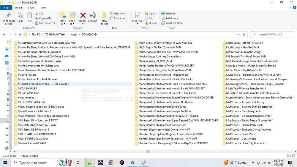Click Pin to Quick access icon
Viewport: 297px width, 167px height.
pos(8,18)
